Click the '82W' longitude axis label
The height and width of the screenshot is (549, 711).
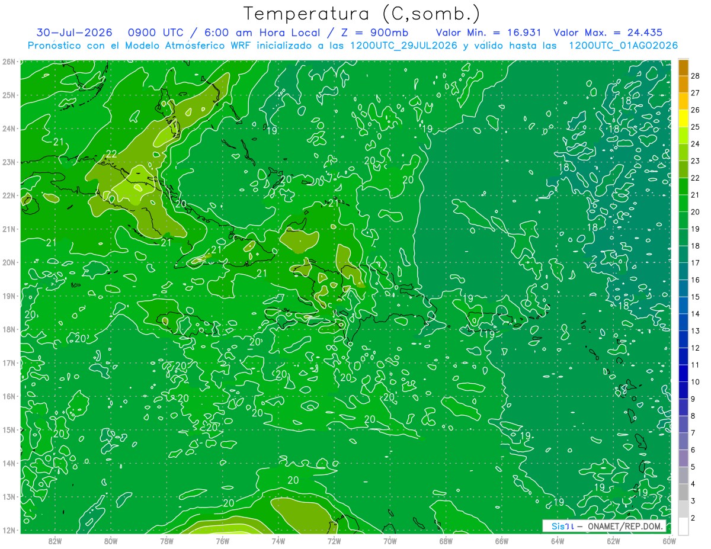point(55,541)
